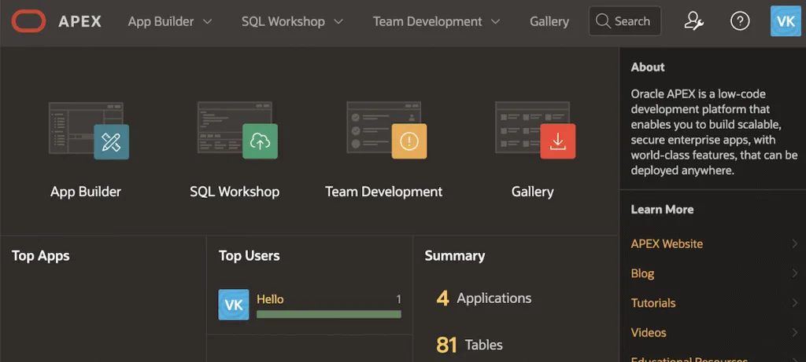Expand the App Builder menu chevron

pos(207,21)
